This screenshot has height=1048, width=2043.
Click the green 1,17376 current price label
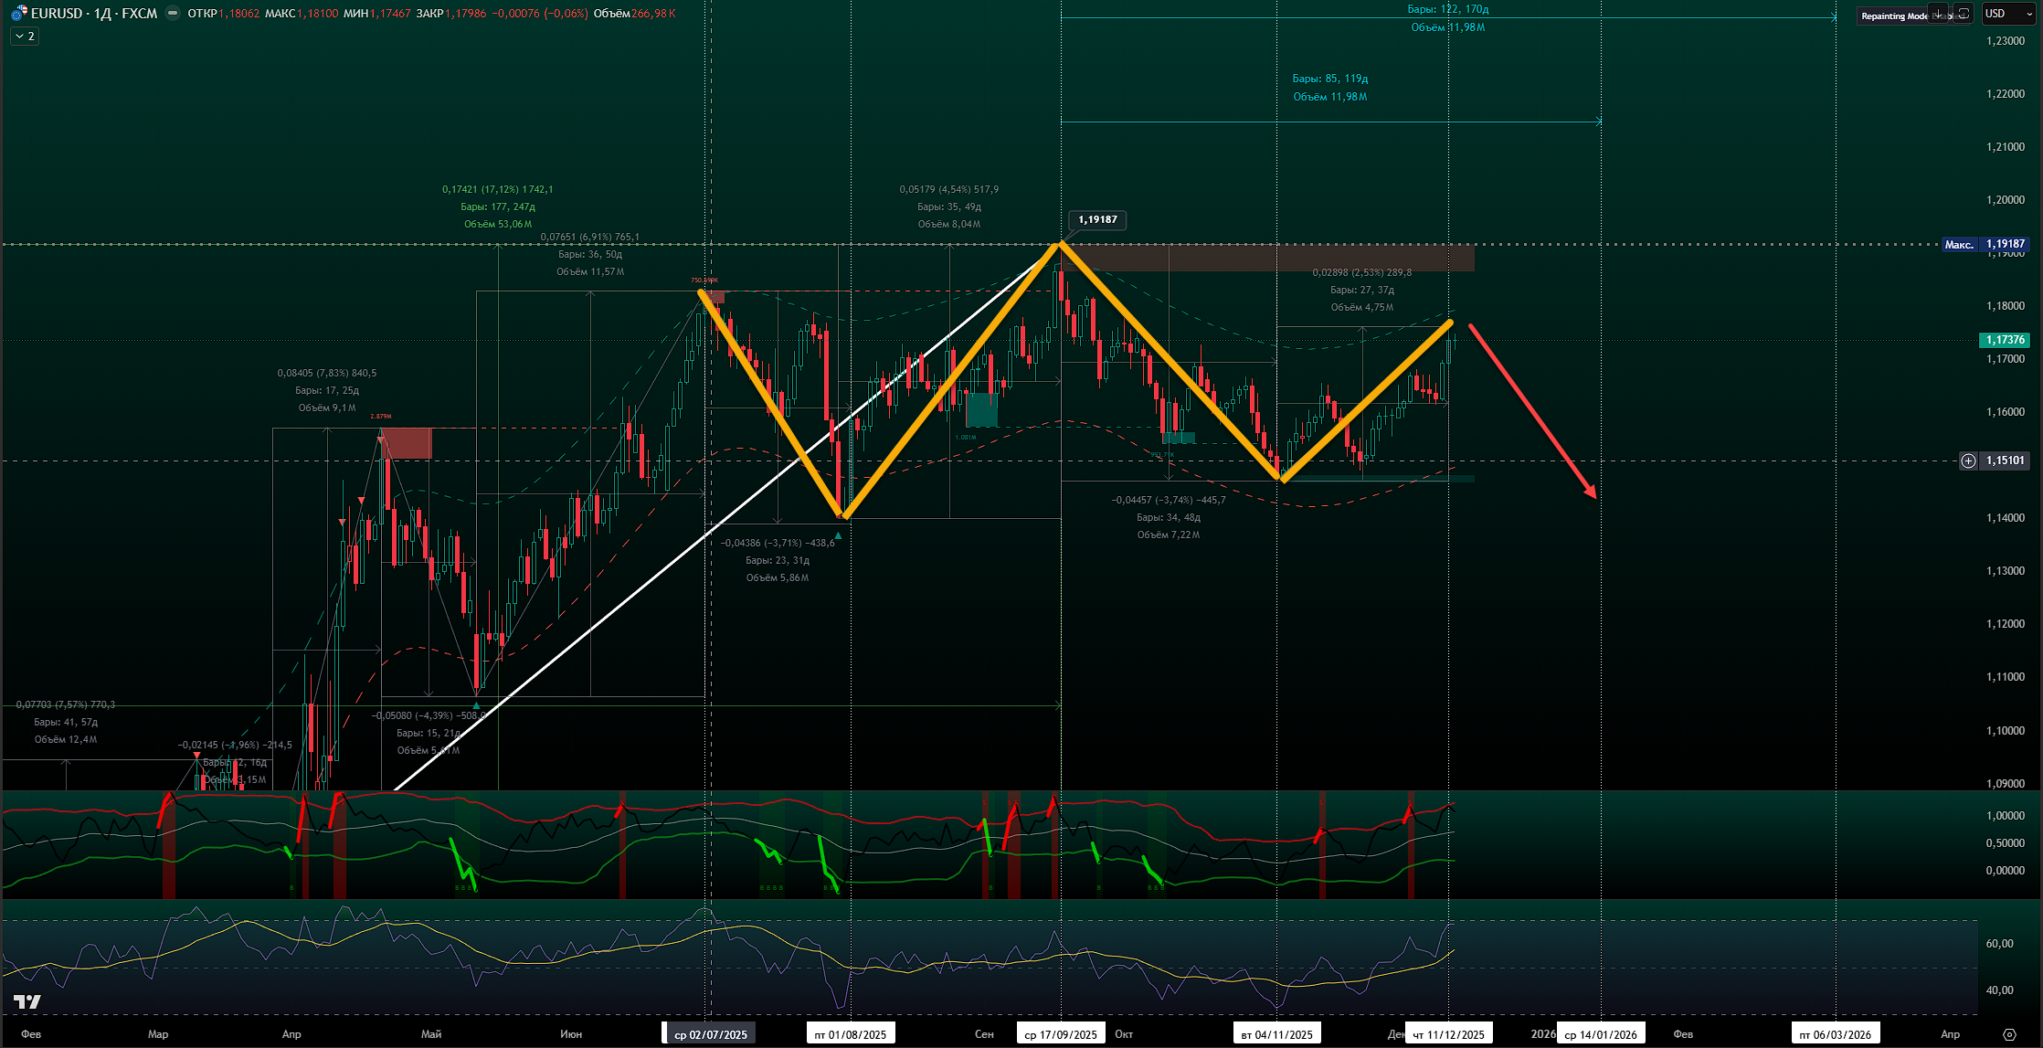coord(2005,340)
